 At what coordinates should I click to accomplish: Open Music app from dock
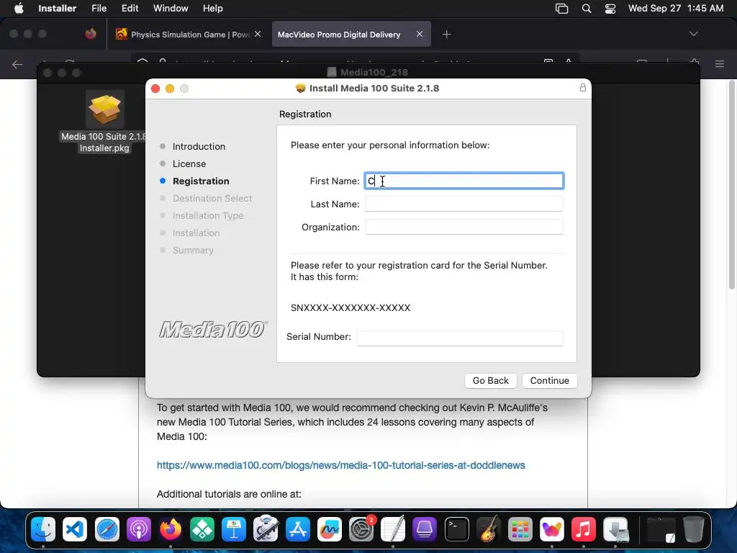click(x=584, y=529)
